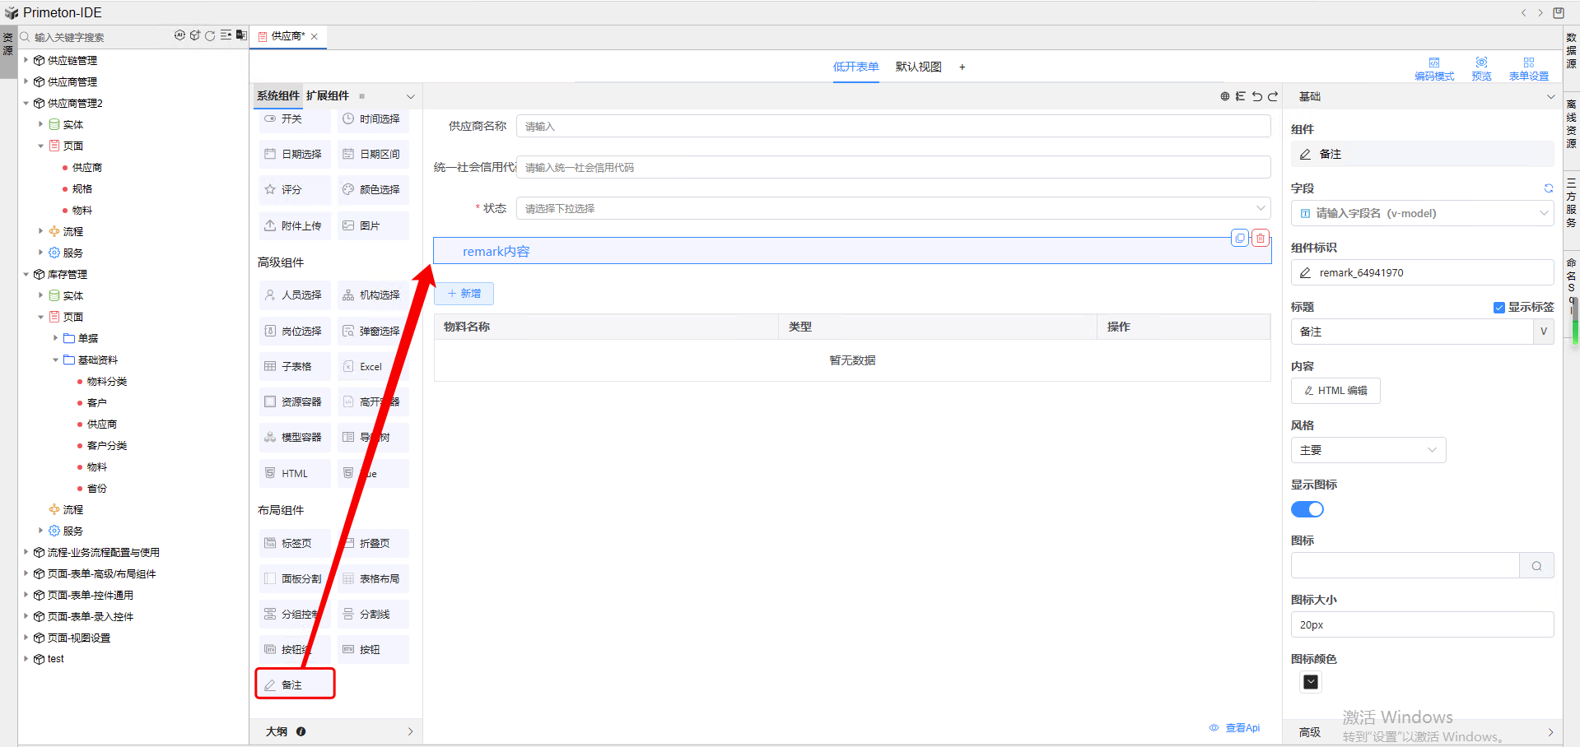This screenshot has height=747, width=1580.
Task: Undo the last form change
Action: 1256,95
